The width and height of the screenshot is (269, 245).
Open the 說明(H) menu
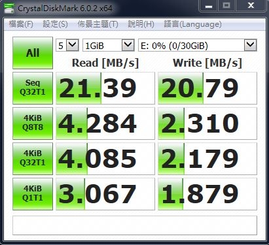point(141,24)
